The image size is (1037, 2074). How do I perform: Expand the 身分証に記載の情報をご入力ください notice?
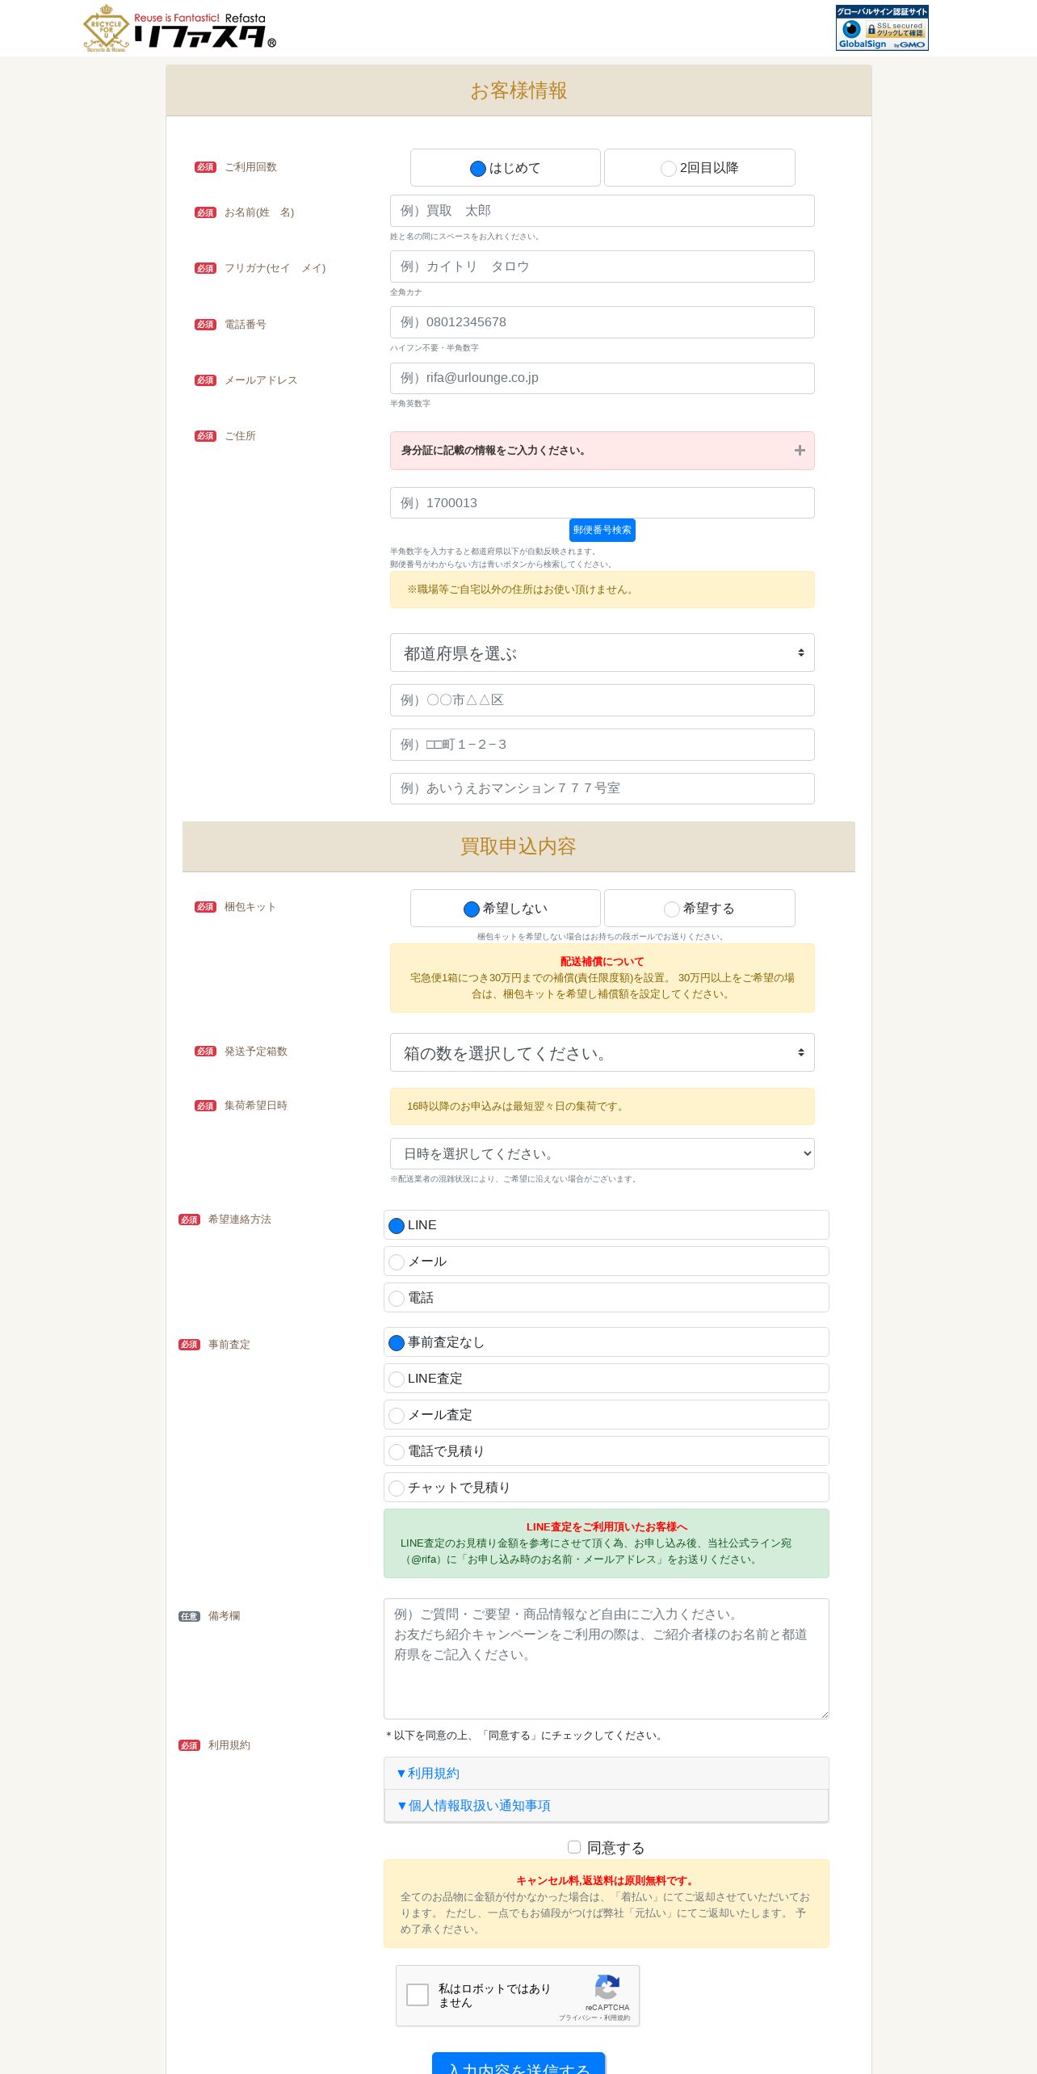[602, 451]
